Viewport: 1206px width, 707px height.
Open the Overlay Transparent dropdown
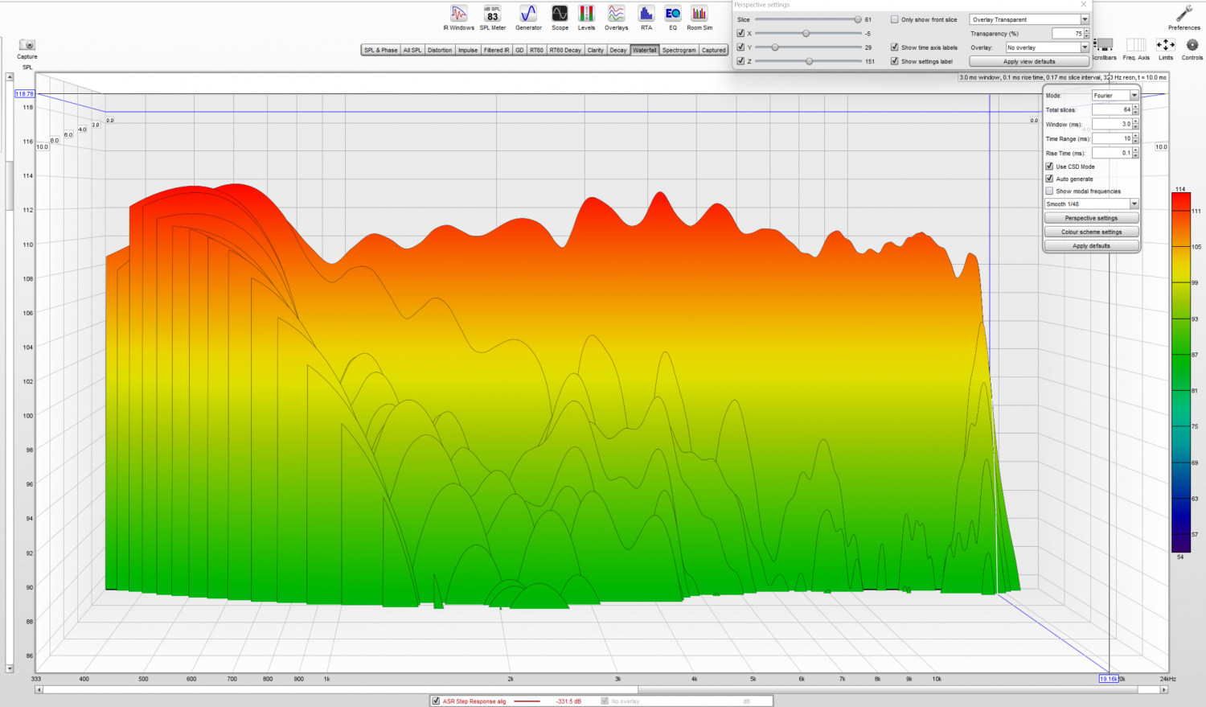pos(1029,19)
